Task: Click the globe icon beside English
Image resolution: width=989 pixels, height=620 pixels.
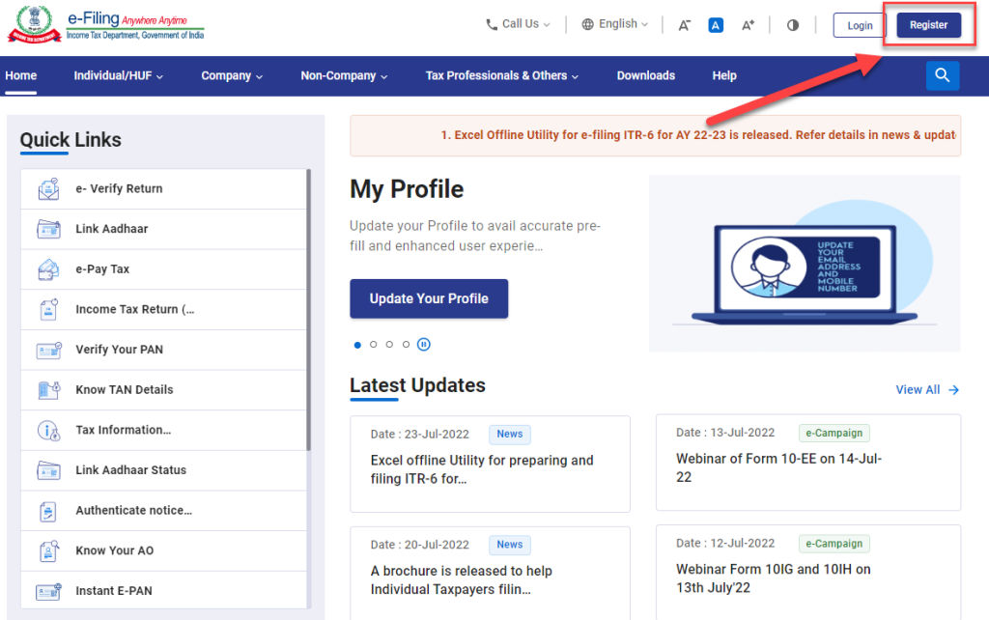Action: (x=587, y=24)
